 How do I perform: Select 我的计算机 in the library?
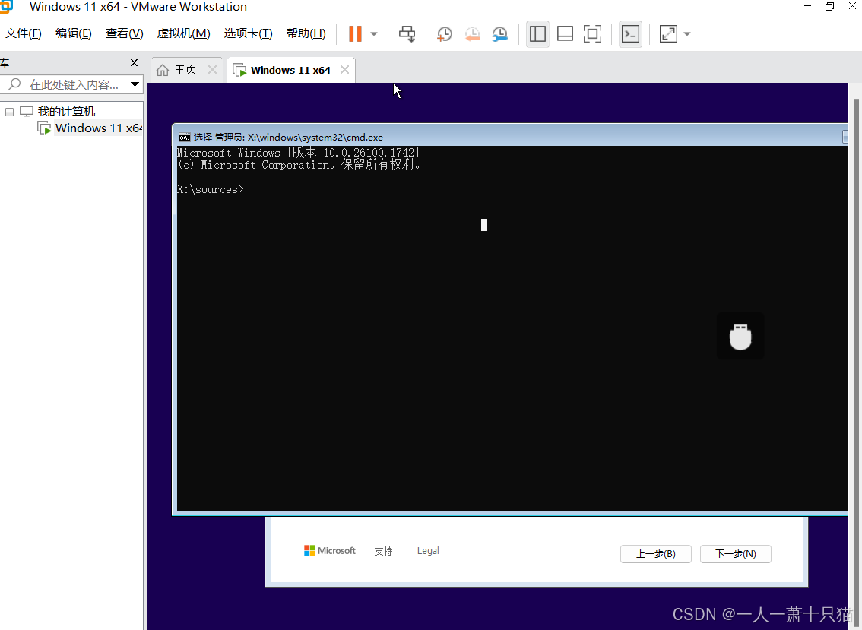click(x=67, y=112)
